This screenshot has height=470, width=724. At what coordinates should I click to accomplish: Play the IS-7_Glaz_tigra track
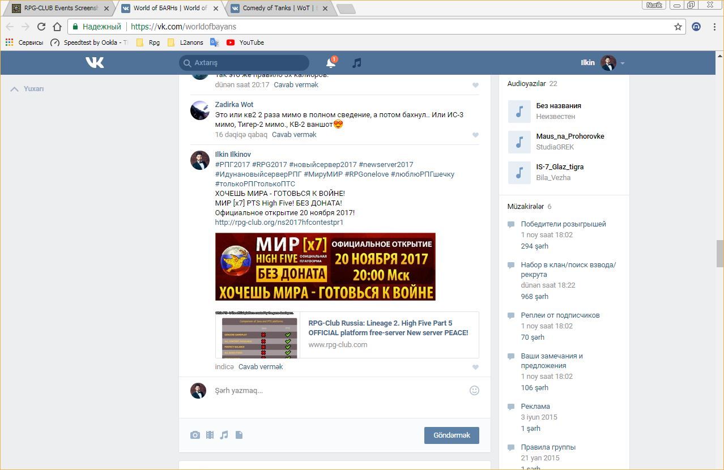pyautogui.click(x=519, y=173)
